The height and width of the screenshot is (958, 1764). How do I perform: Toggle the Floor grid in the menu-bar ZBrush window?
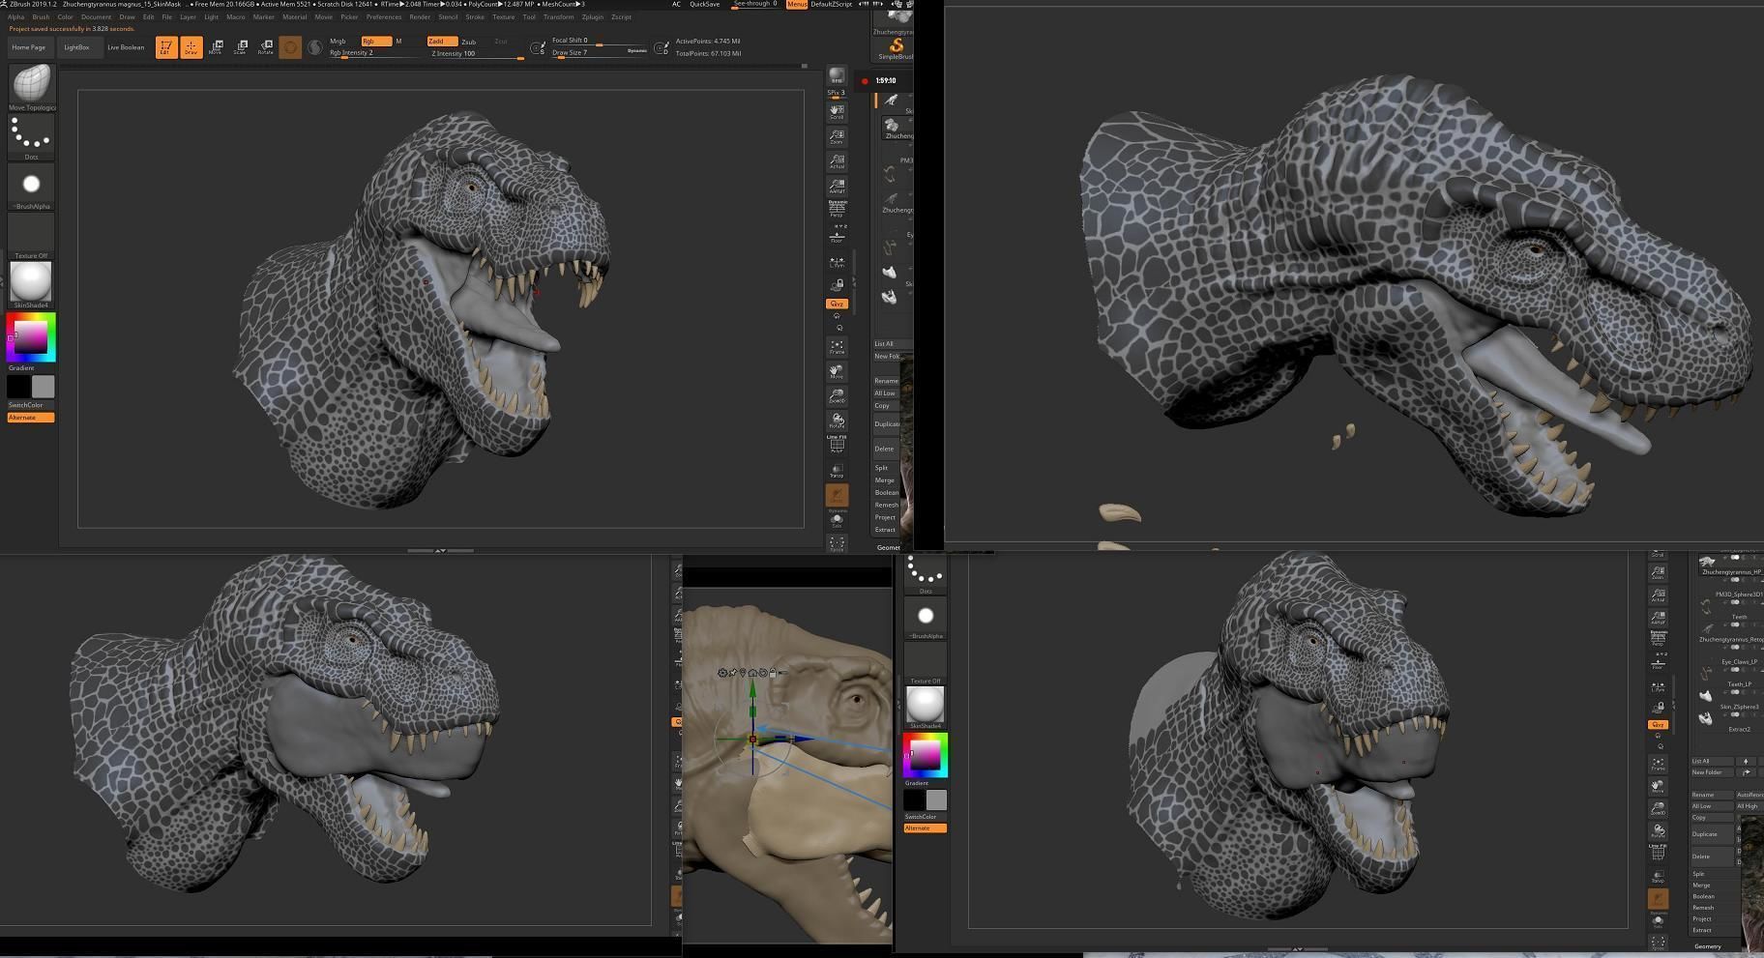(x=837, y=235)
